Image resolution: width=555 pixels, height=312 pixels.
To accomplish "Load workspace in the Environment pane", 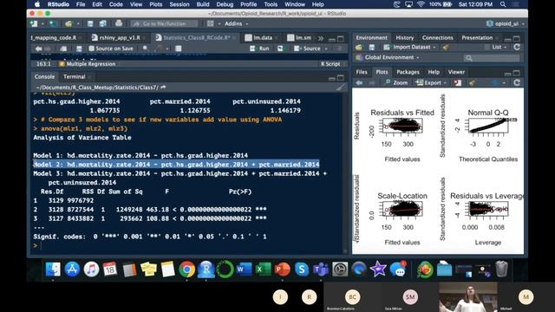I will [359, 47].
